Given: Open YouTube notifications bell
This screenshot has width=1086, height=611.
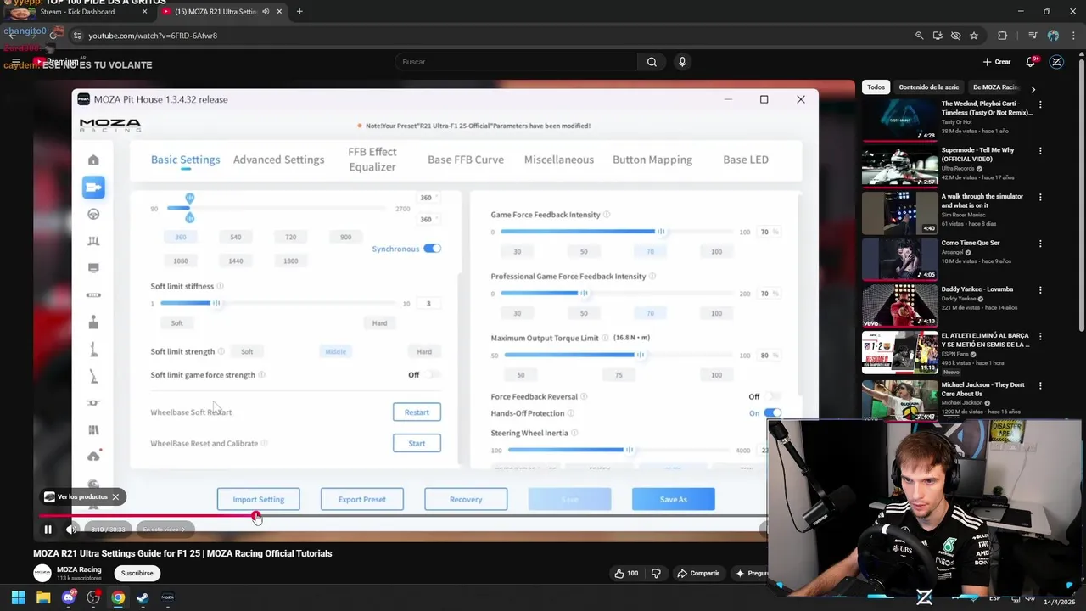Looking at the screenshot, I should pos(1030,62).
